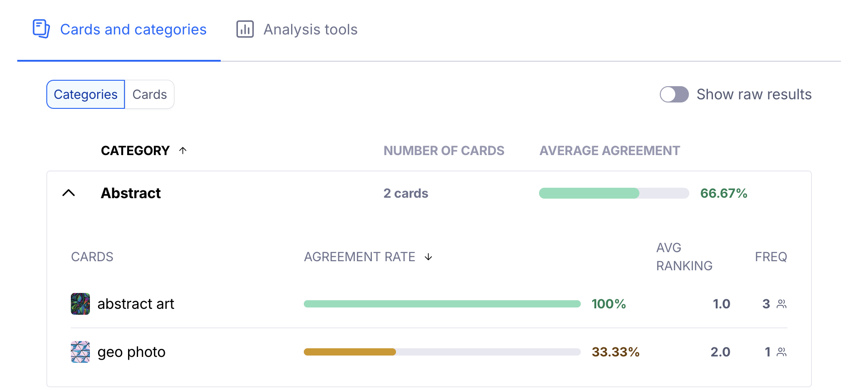Click the Agreement Rate sort descending arrow
Viewport: 861px width, 390px height.
428,257
